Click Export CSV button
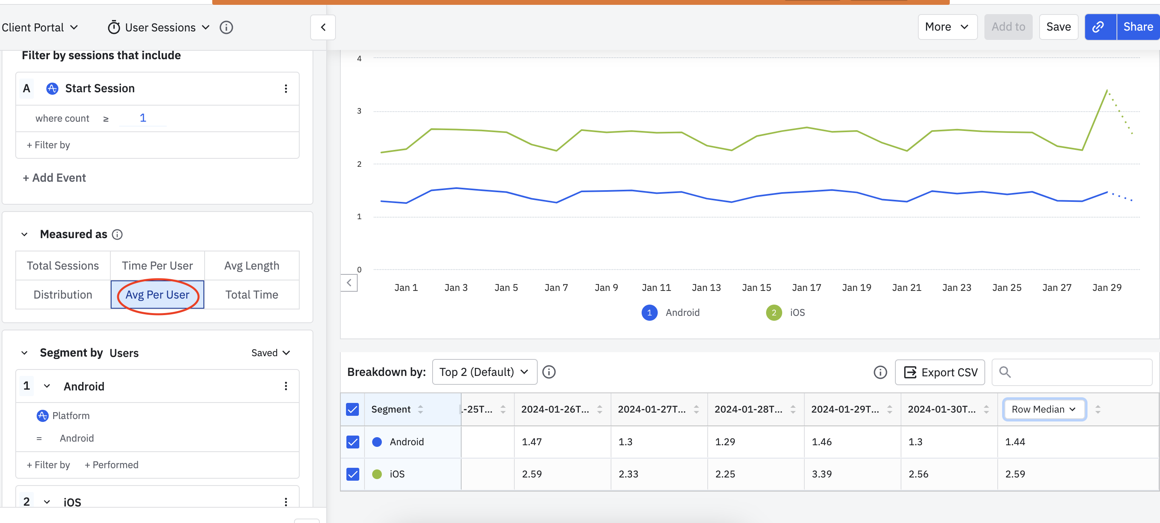The image size is (1160, 523). (940, 372)
